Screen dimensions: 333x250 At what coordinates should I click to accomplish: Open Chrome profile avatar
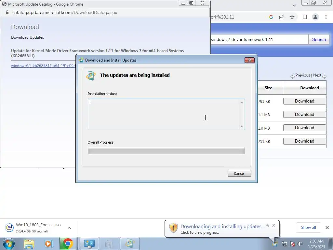point(315,17)
